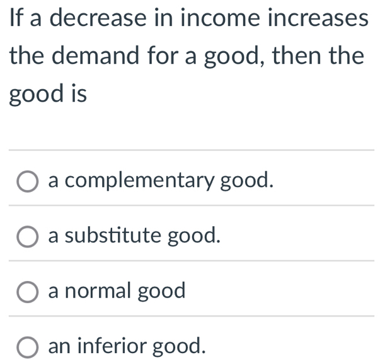
Task: Click the question line "the demand for a good"
Action: (188, 57)
